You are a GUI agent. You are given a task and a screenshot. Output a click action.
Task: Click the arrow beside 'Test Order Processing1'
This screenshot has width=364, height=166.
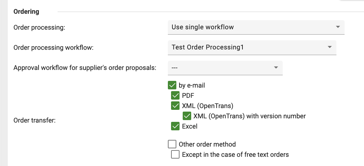pos(330,47)
